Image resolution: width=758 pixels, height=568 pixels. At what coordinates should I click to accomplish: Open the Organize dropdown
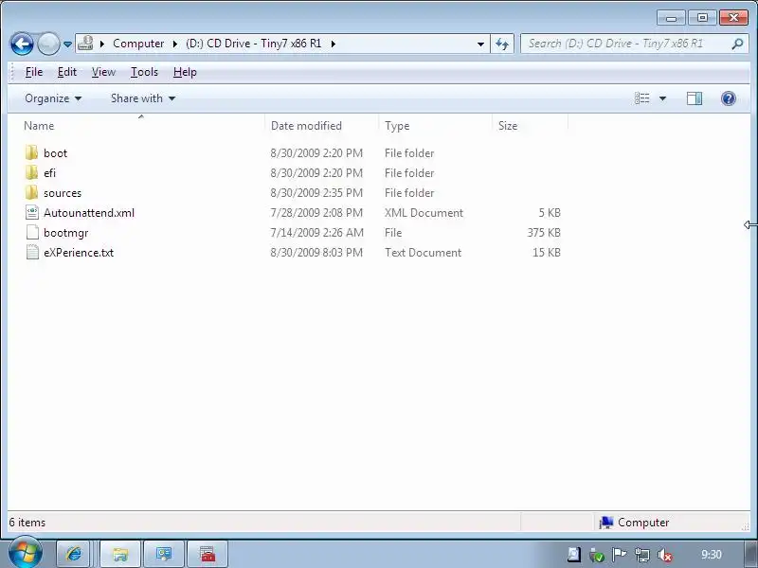53,98
